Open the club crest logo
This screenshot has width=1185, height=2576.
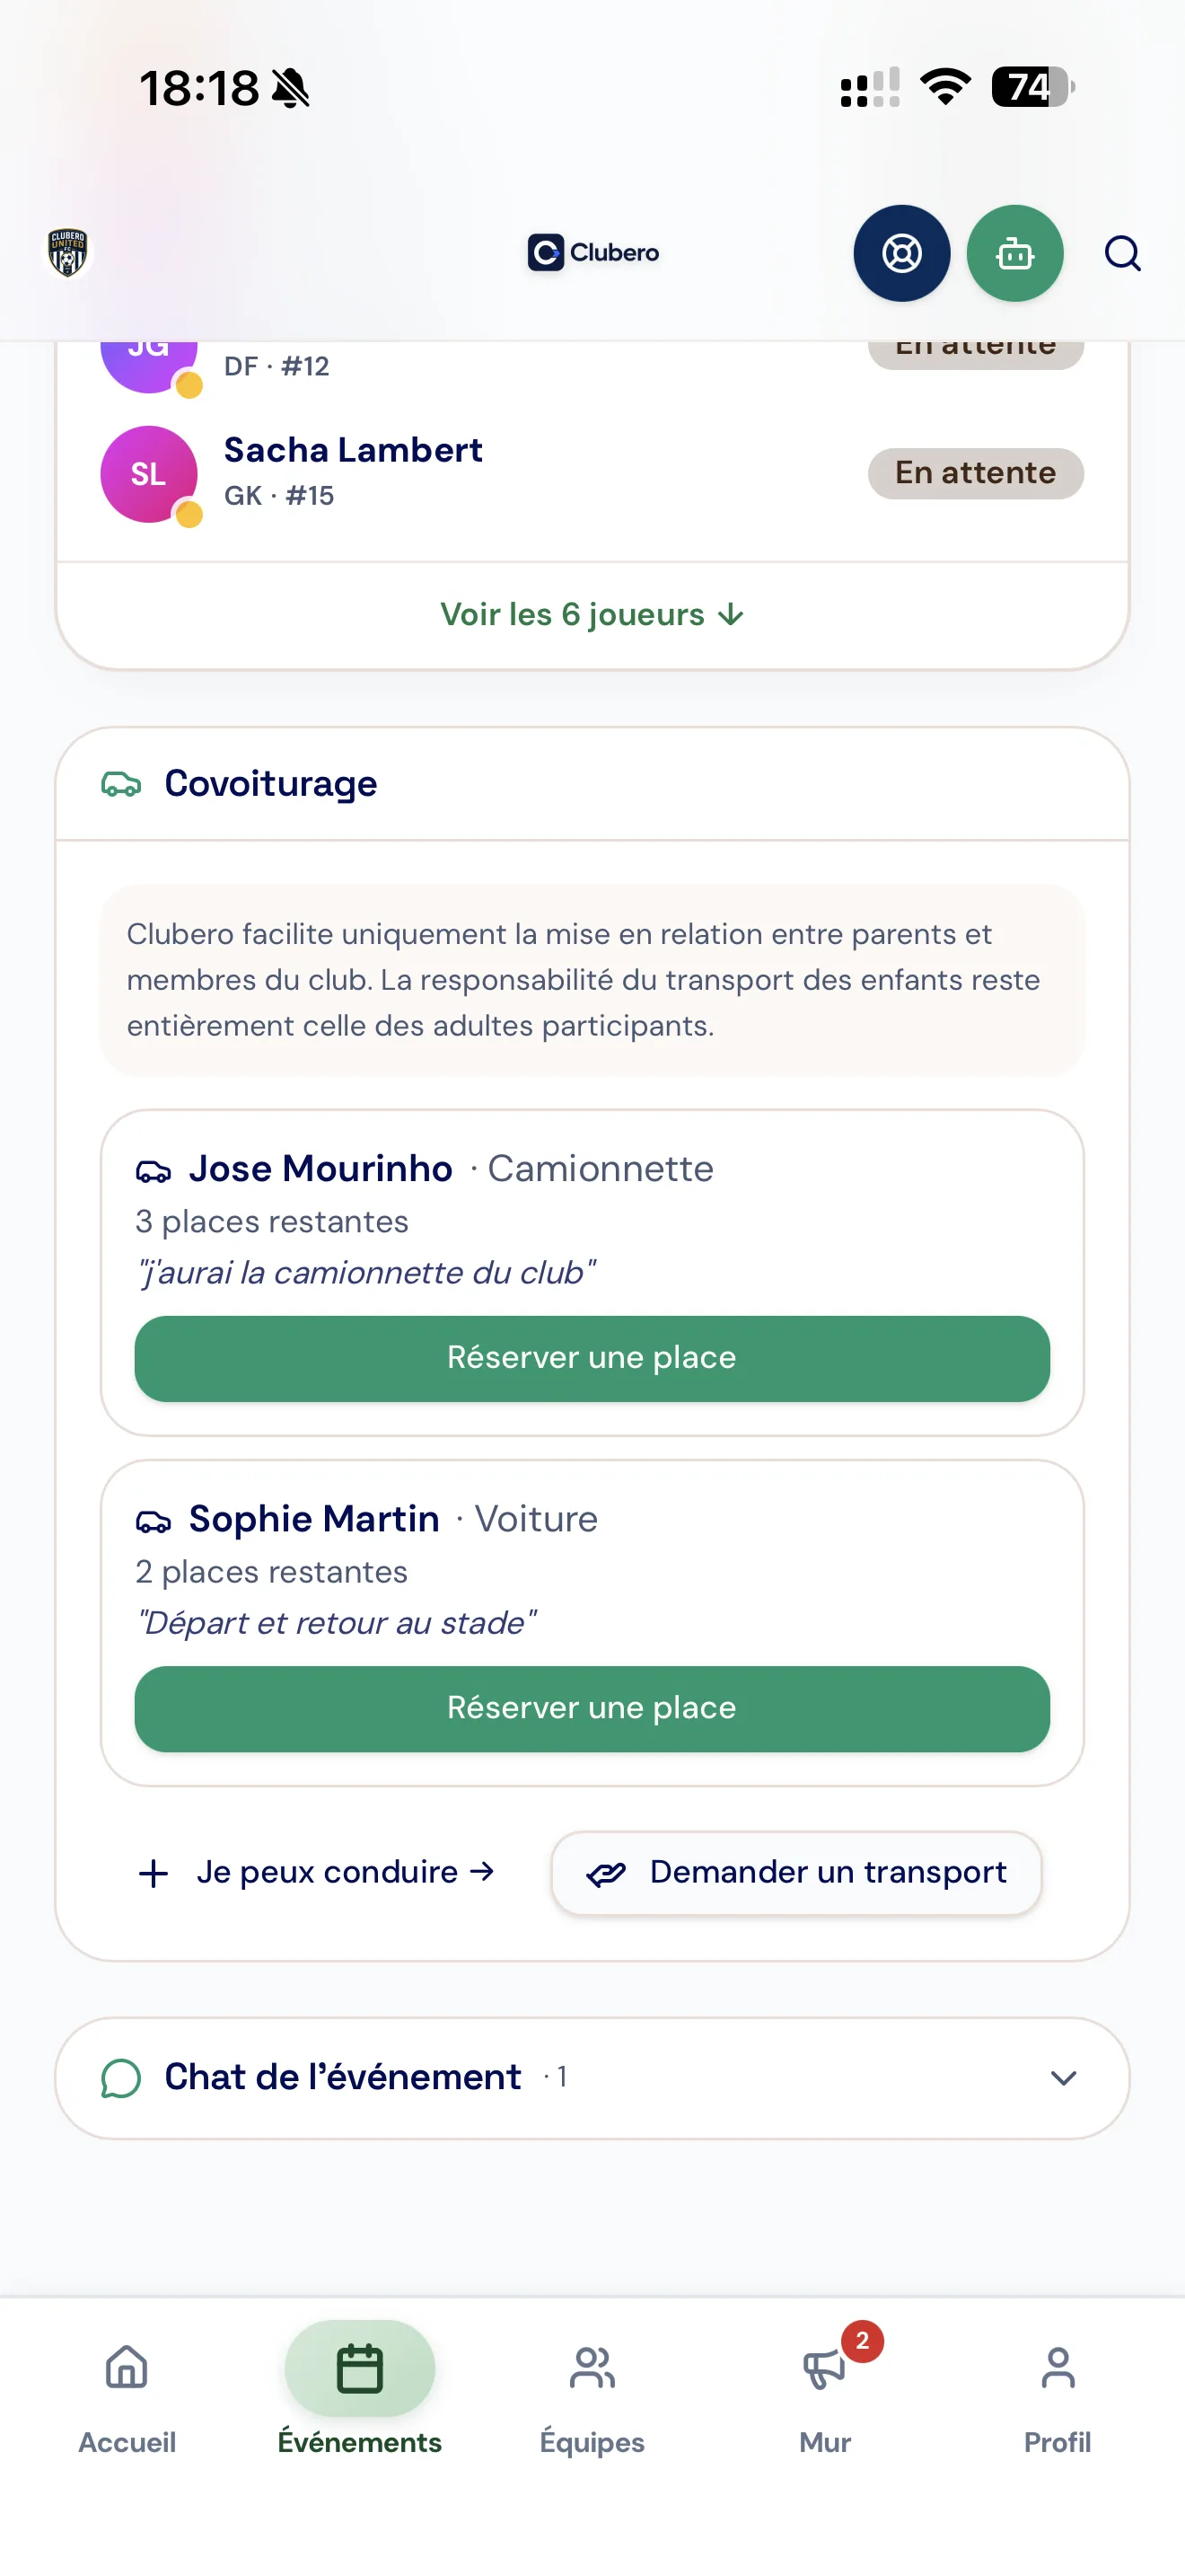68,252
